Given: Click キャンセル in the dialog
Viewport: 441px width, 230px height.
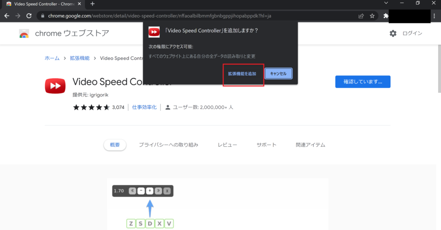Looking at the screenshot, I should tap(278, 74).
